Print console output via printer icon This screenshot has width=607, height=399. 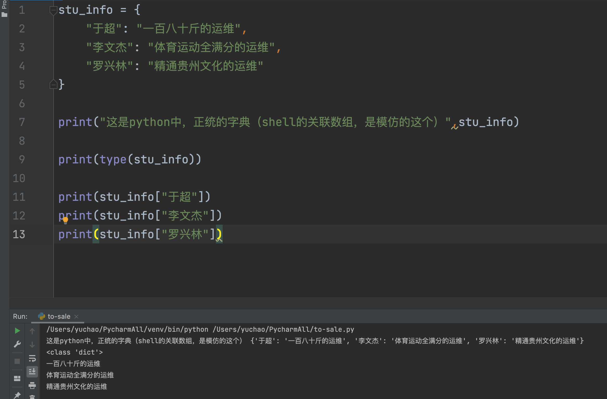pyautogui.click(x=32, y=385)
